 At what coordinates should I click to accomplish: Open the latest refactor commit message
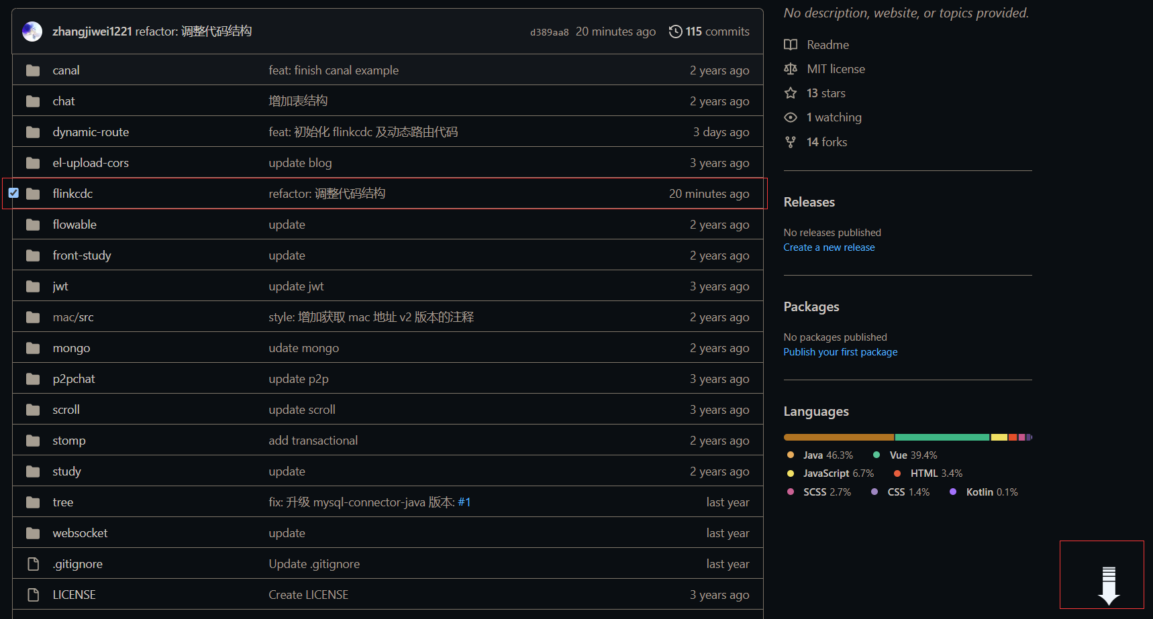pos(193,32)
